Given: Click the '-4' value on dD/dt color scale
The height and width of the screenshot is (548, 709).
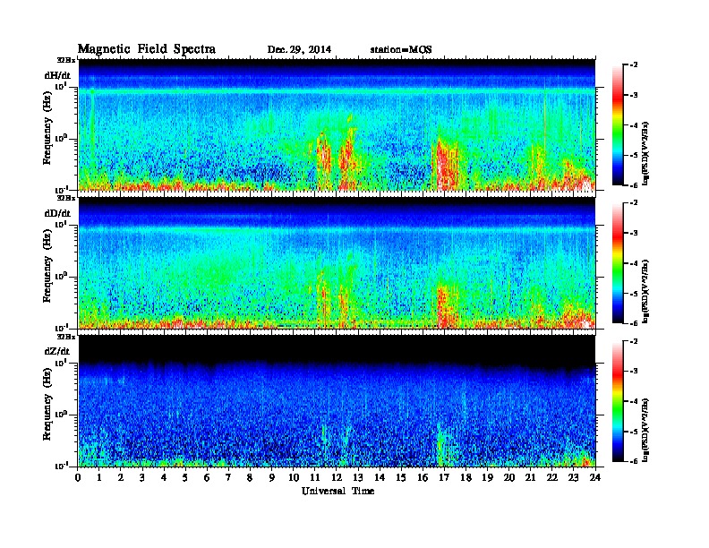Looking at the screenshot, I should pos(634,263).
